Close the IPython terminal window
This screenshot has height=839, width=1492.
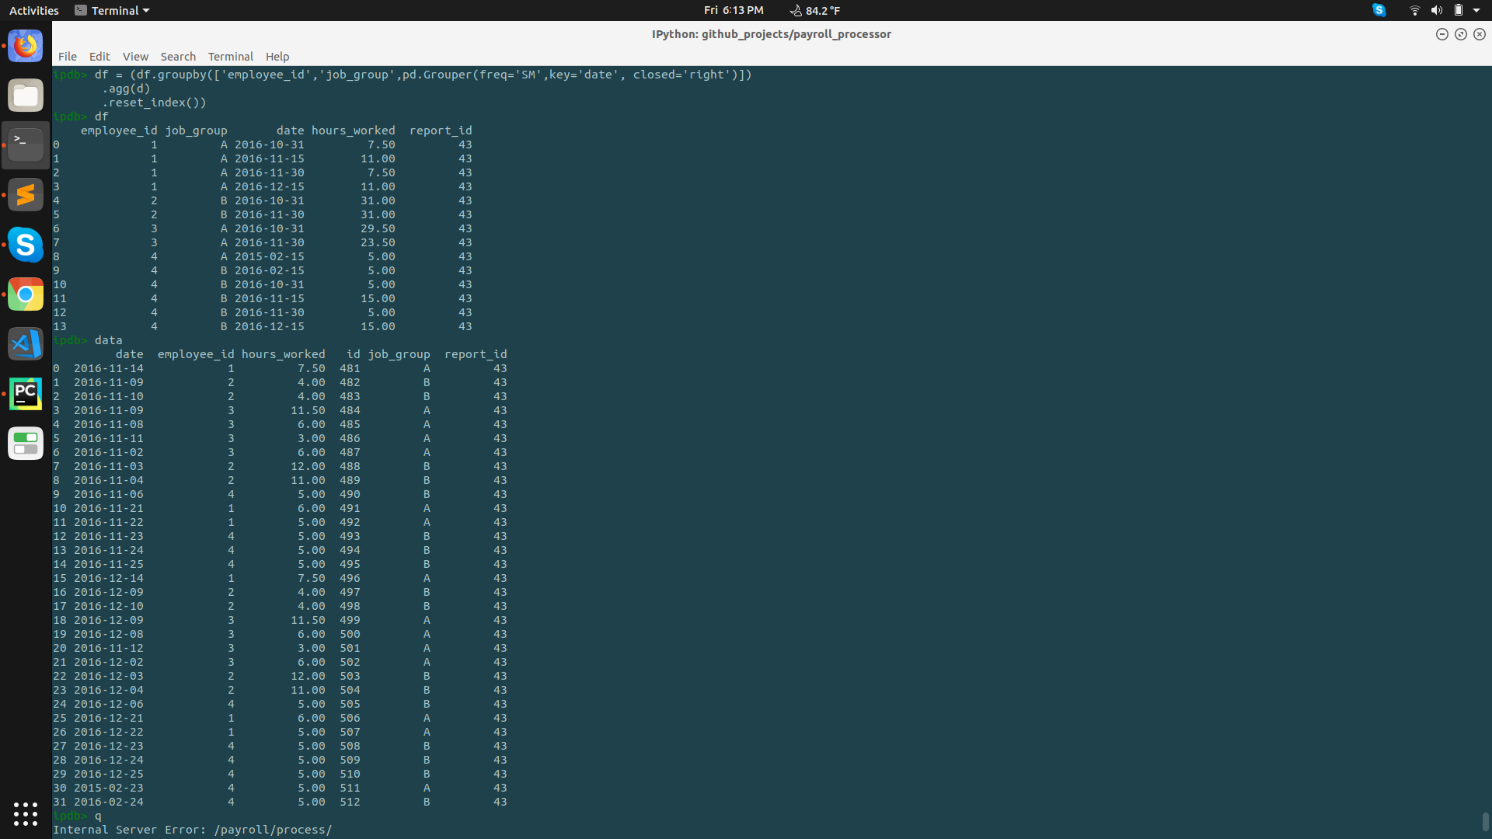tap(1480, 34)
